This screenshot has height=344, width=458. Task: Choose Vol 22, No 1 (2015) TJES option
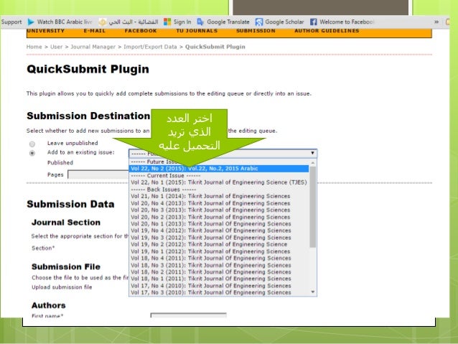[x=219, y=182]
